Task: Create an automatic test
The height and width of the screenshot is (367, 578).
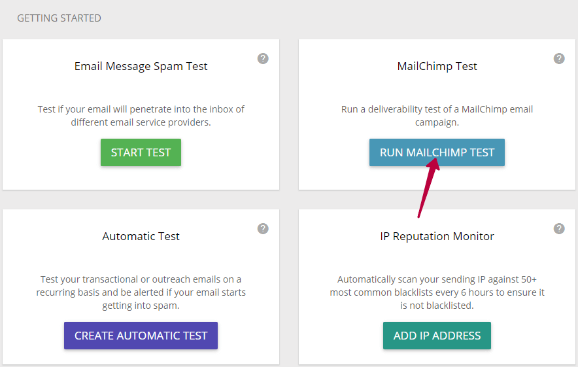Action: point(141,336)
